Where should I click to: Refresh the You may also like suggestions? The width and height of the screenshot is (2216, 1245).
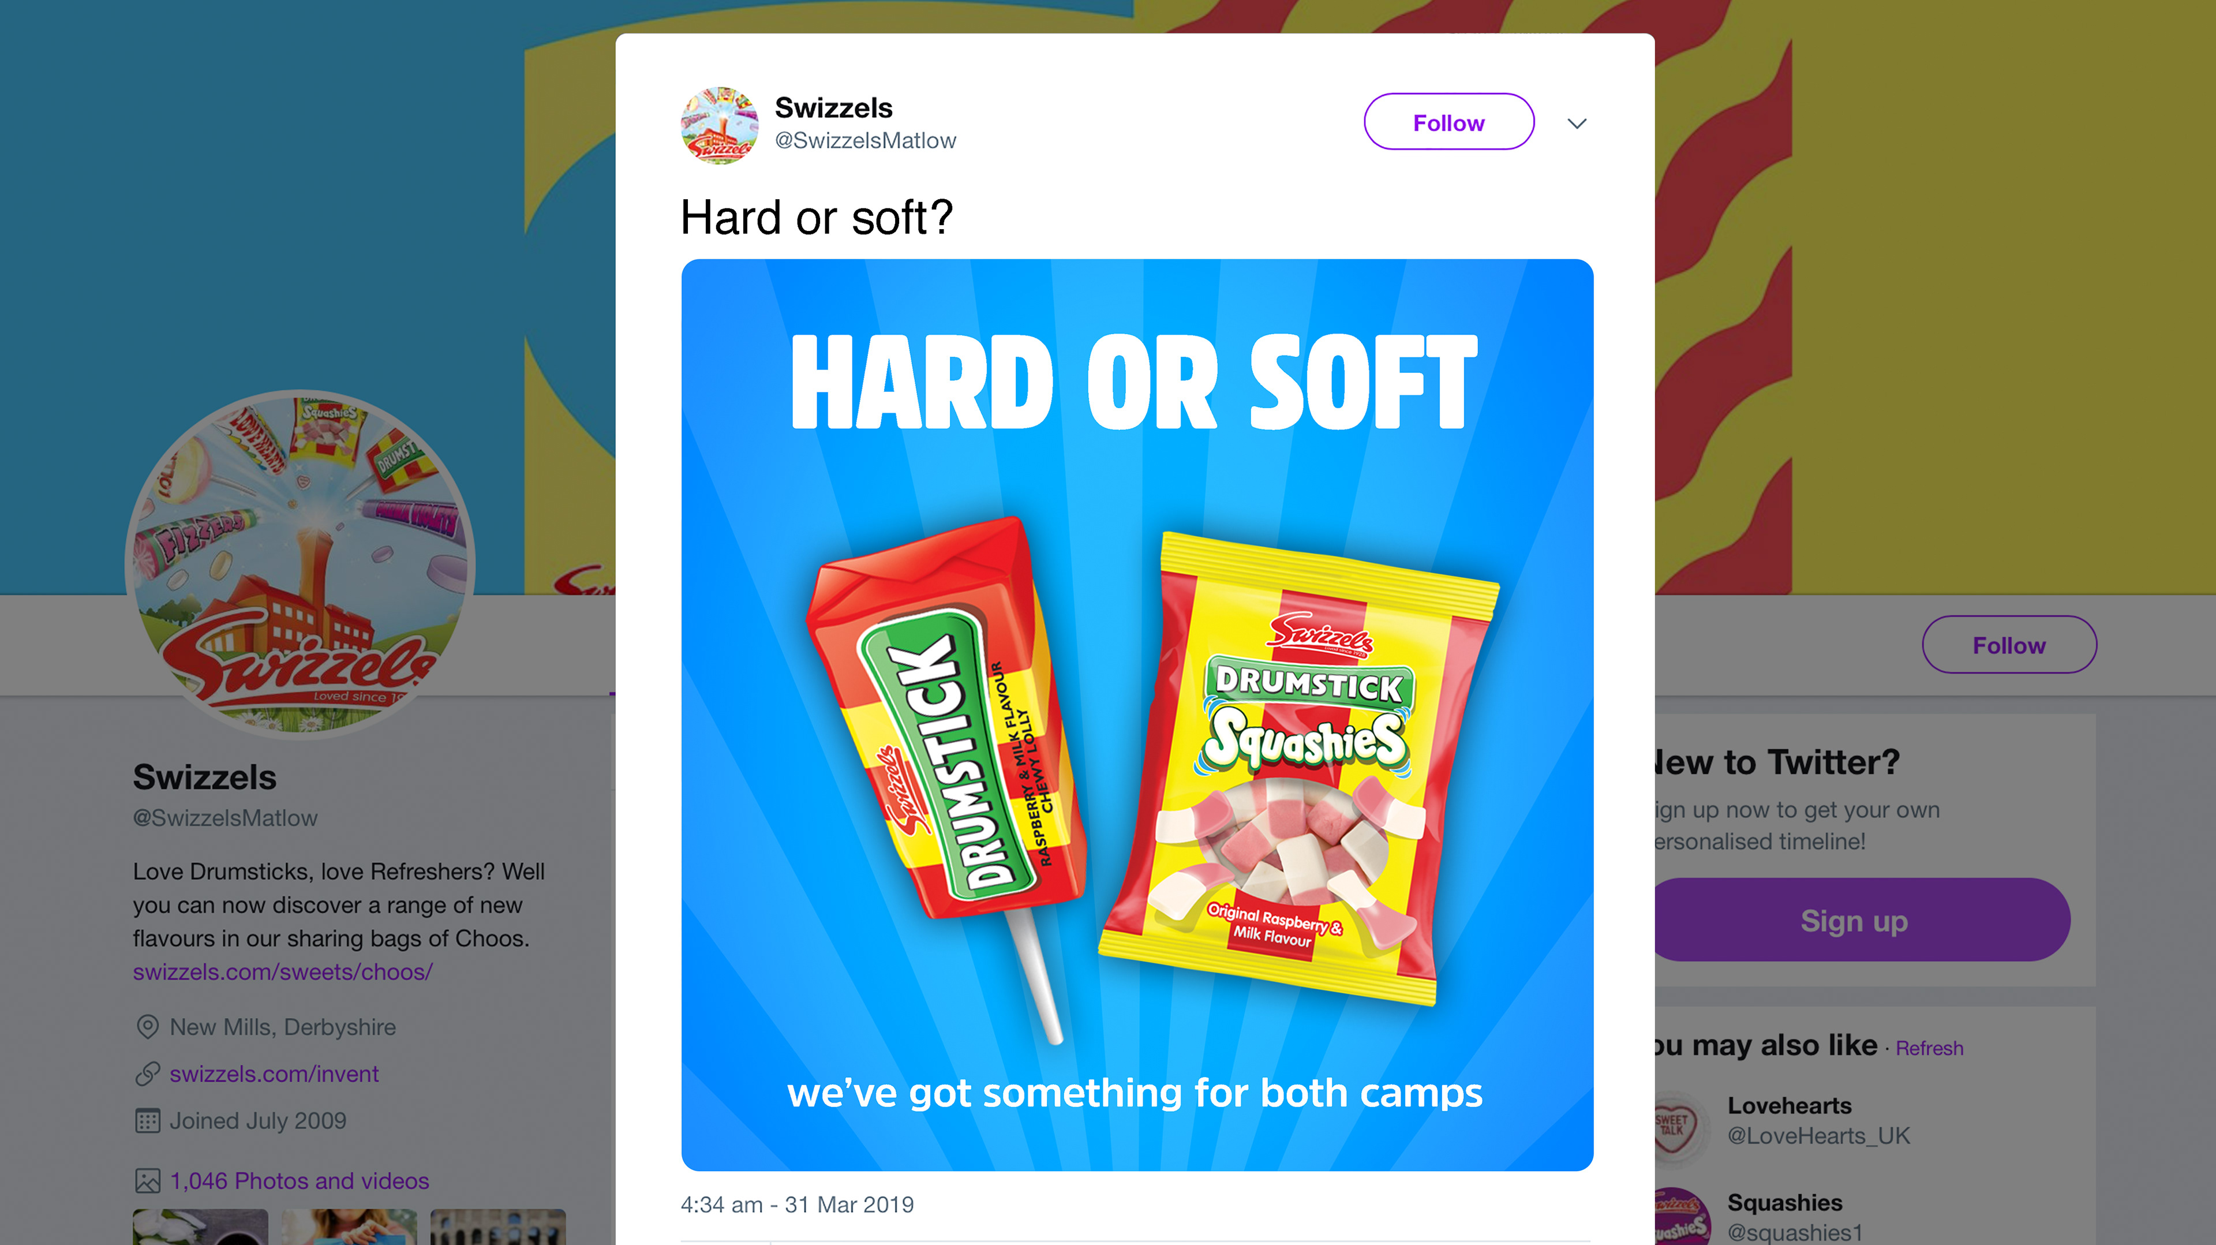pos(1929,1048)
